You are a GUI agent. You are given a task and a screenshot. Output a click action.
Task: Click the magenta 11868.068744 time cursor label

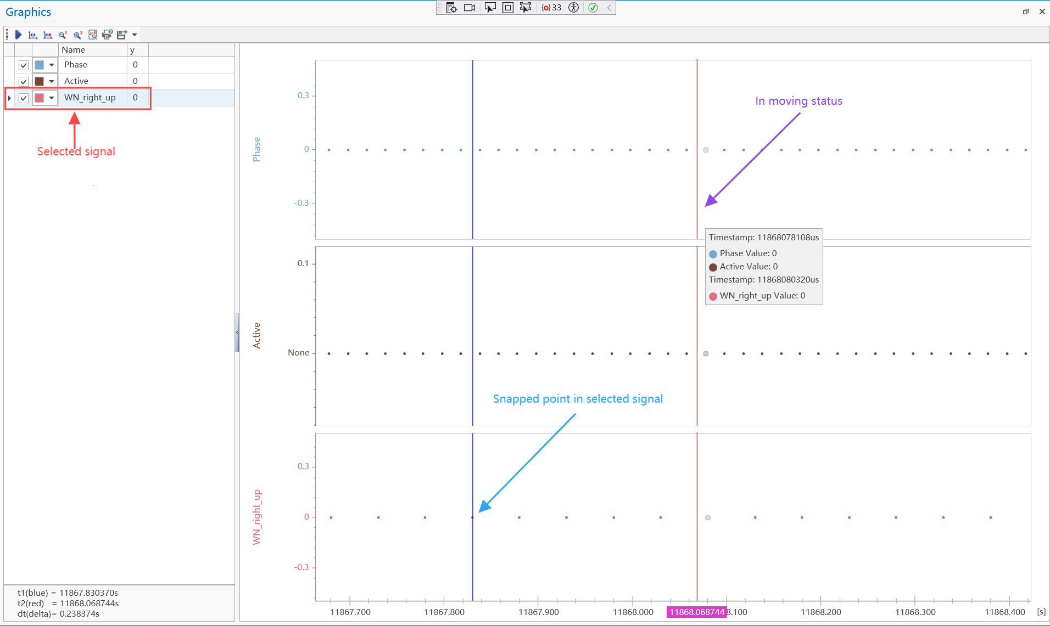point(696,612)
